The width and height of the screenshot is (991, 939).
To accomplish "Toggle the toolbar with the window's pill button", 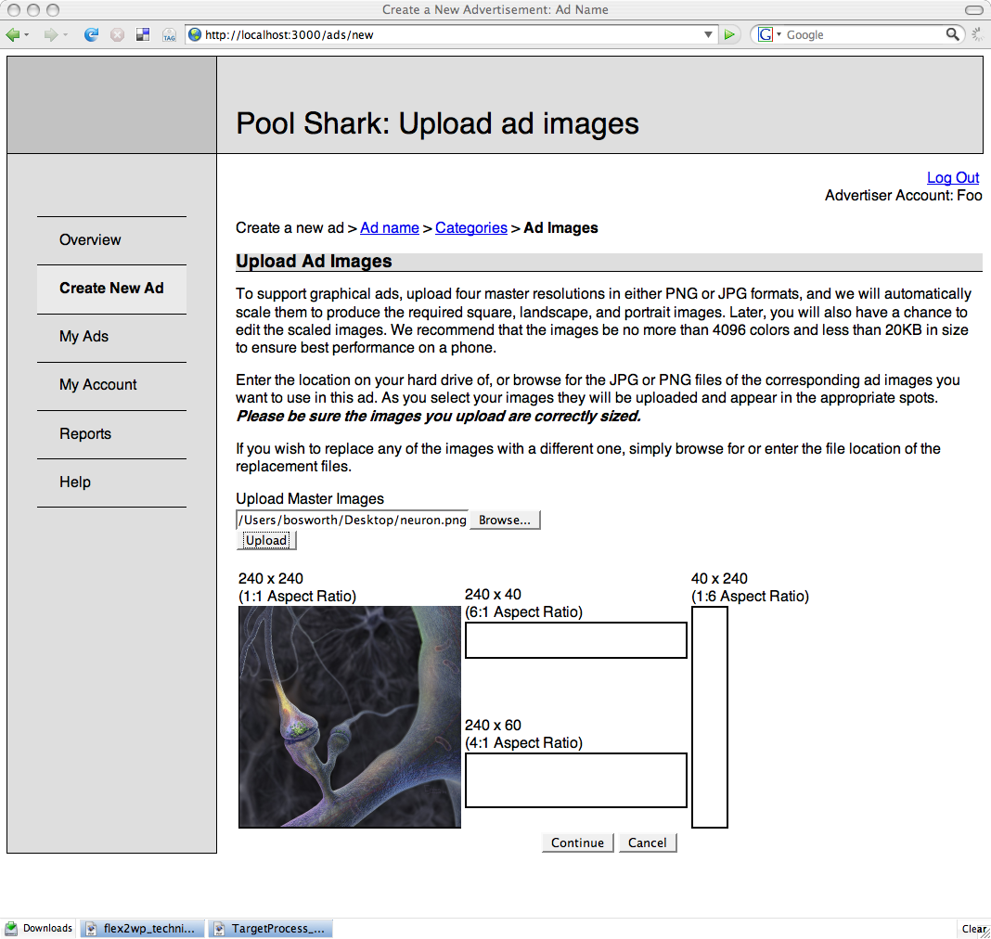I will click(974, 9).
